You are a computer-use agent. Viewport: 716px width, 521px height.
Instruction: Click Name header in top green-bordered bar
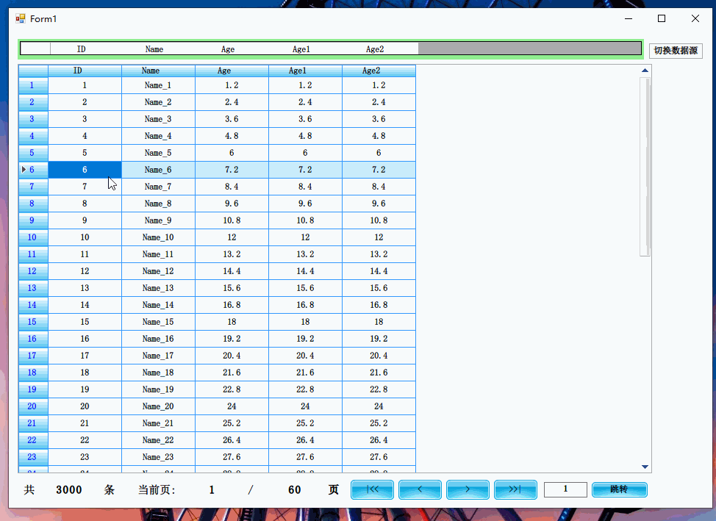pos(154,48)
